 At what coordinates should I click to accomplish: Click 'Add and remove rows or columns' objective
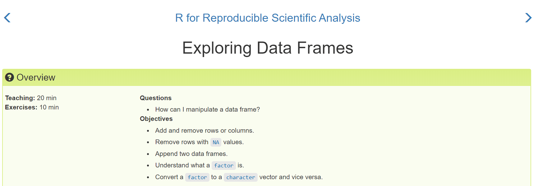205,131
